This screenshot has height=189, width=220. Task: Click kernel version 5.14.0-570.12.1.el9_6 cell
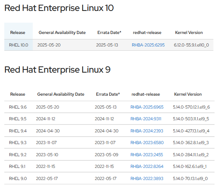tap(191, 107)
